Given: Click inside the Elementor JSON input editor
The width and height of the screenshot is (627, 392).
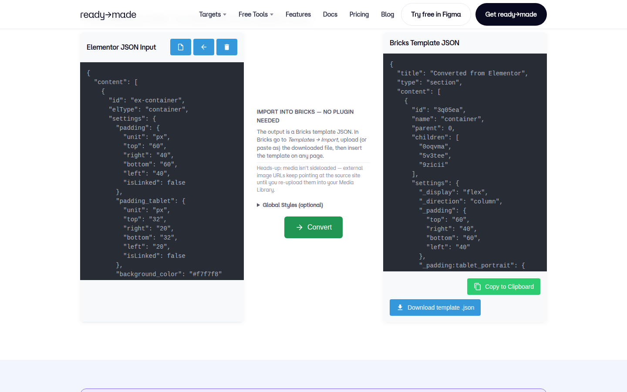Looking at the screenshot, I should click(x=162, y=171).
